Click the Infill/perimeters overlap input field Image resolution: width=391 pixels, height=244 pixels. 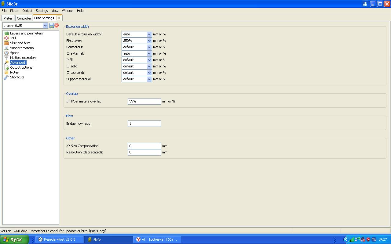(x=144, y=101)
